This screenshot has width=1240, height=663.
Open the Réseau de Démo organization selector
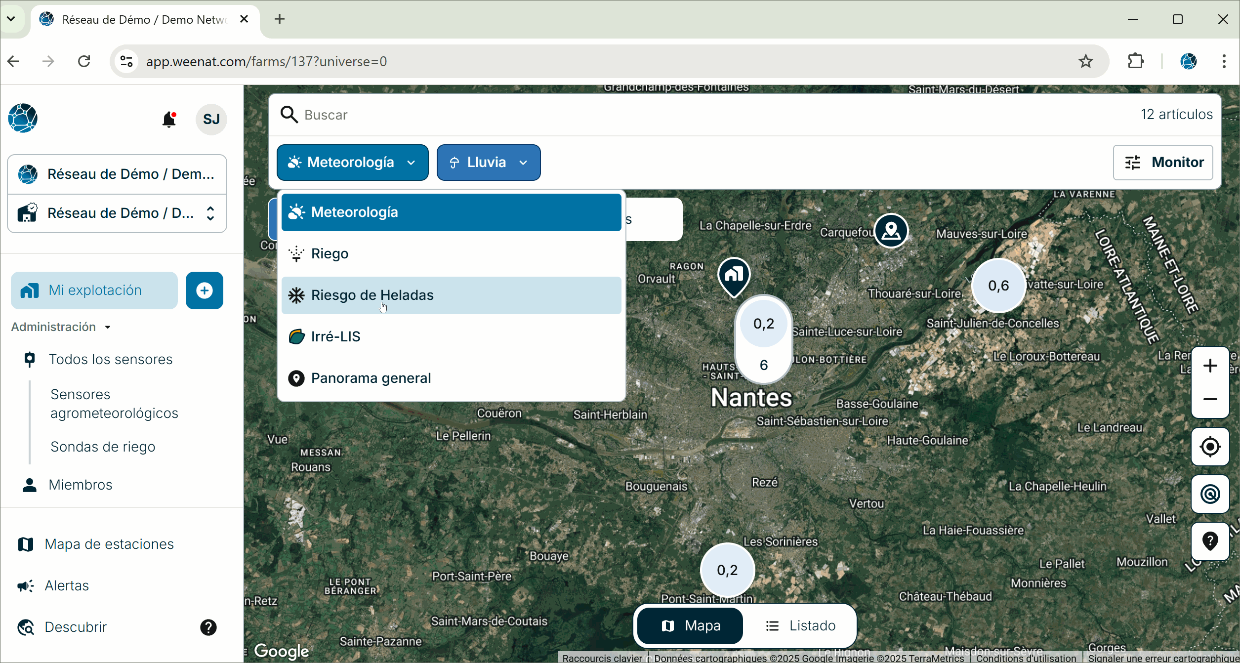pyautogui.click(x=117, y=174)
